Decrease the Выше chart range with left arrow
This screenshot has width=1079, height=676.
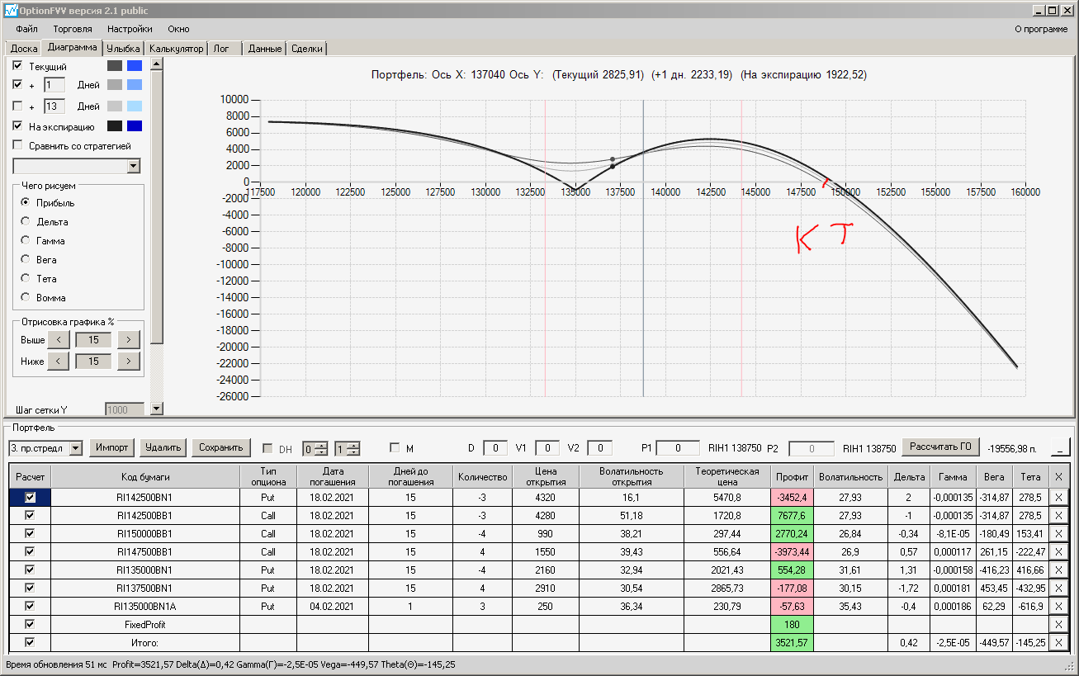click(x=58, y=339)
